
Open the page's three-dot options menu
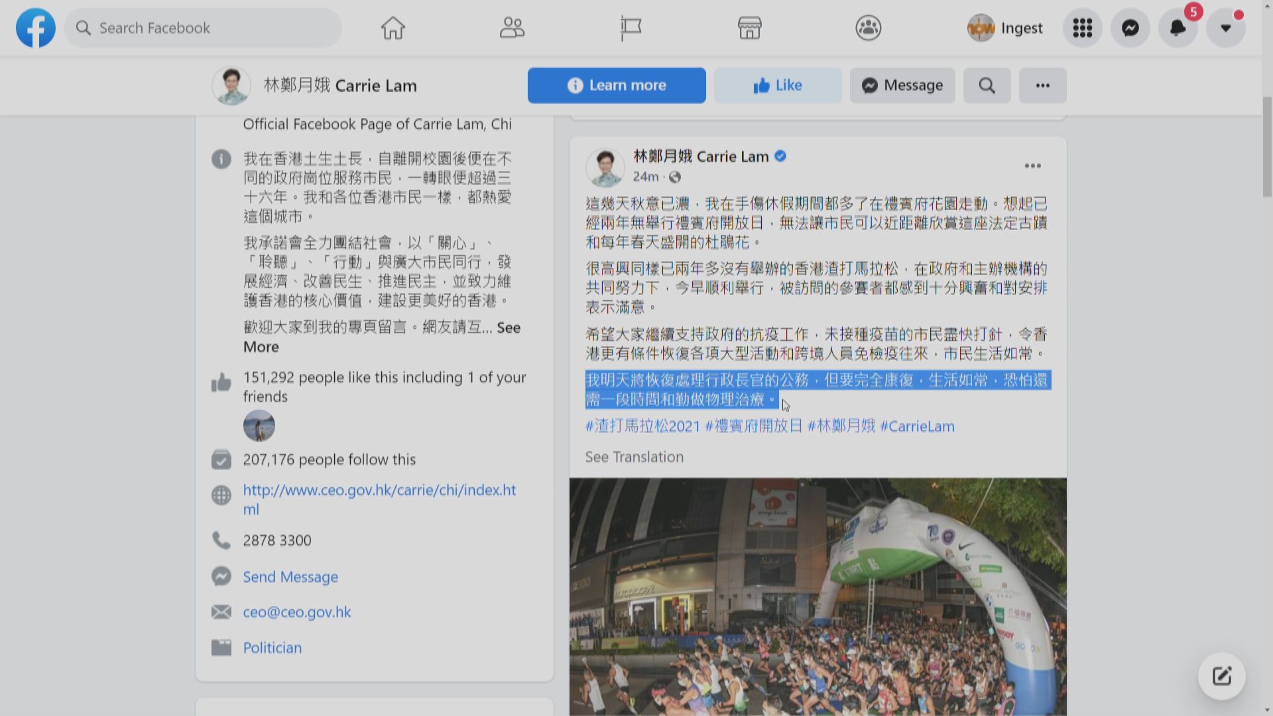pos(1042,86)
